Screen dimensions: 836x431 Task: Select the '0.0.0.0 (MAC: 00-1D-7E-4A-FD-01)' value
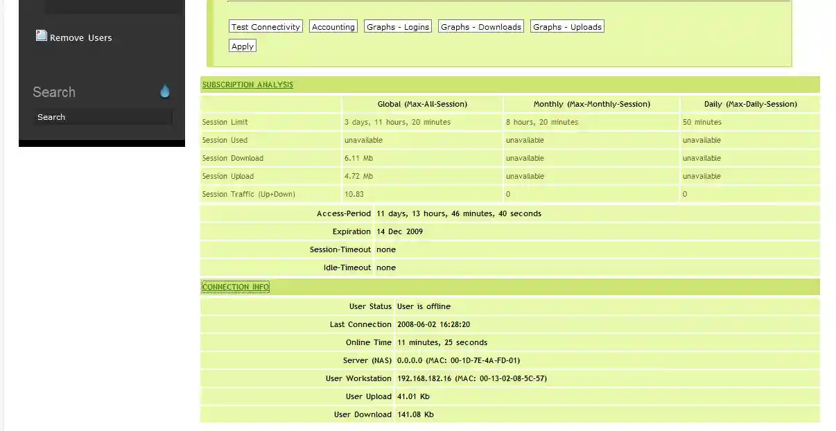coord(458,360)
